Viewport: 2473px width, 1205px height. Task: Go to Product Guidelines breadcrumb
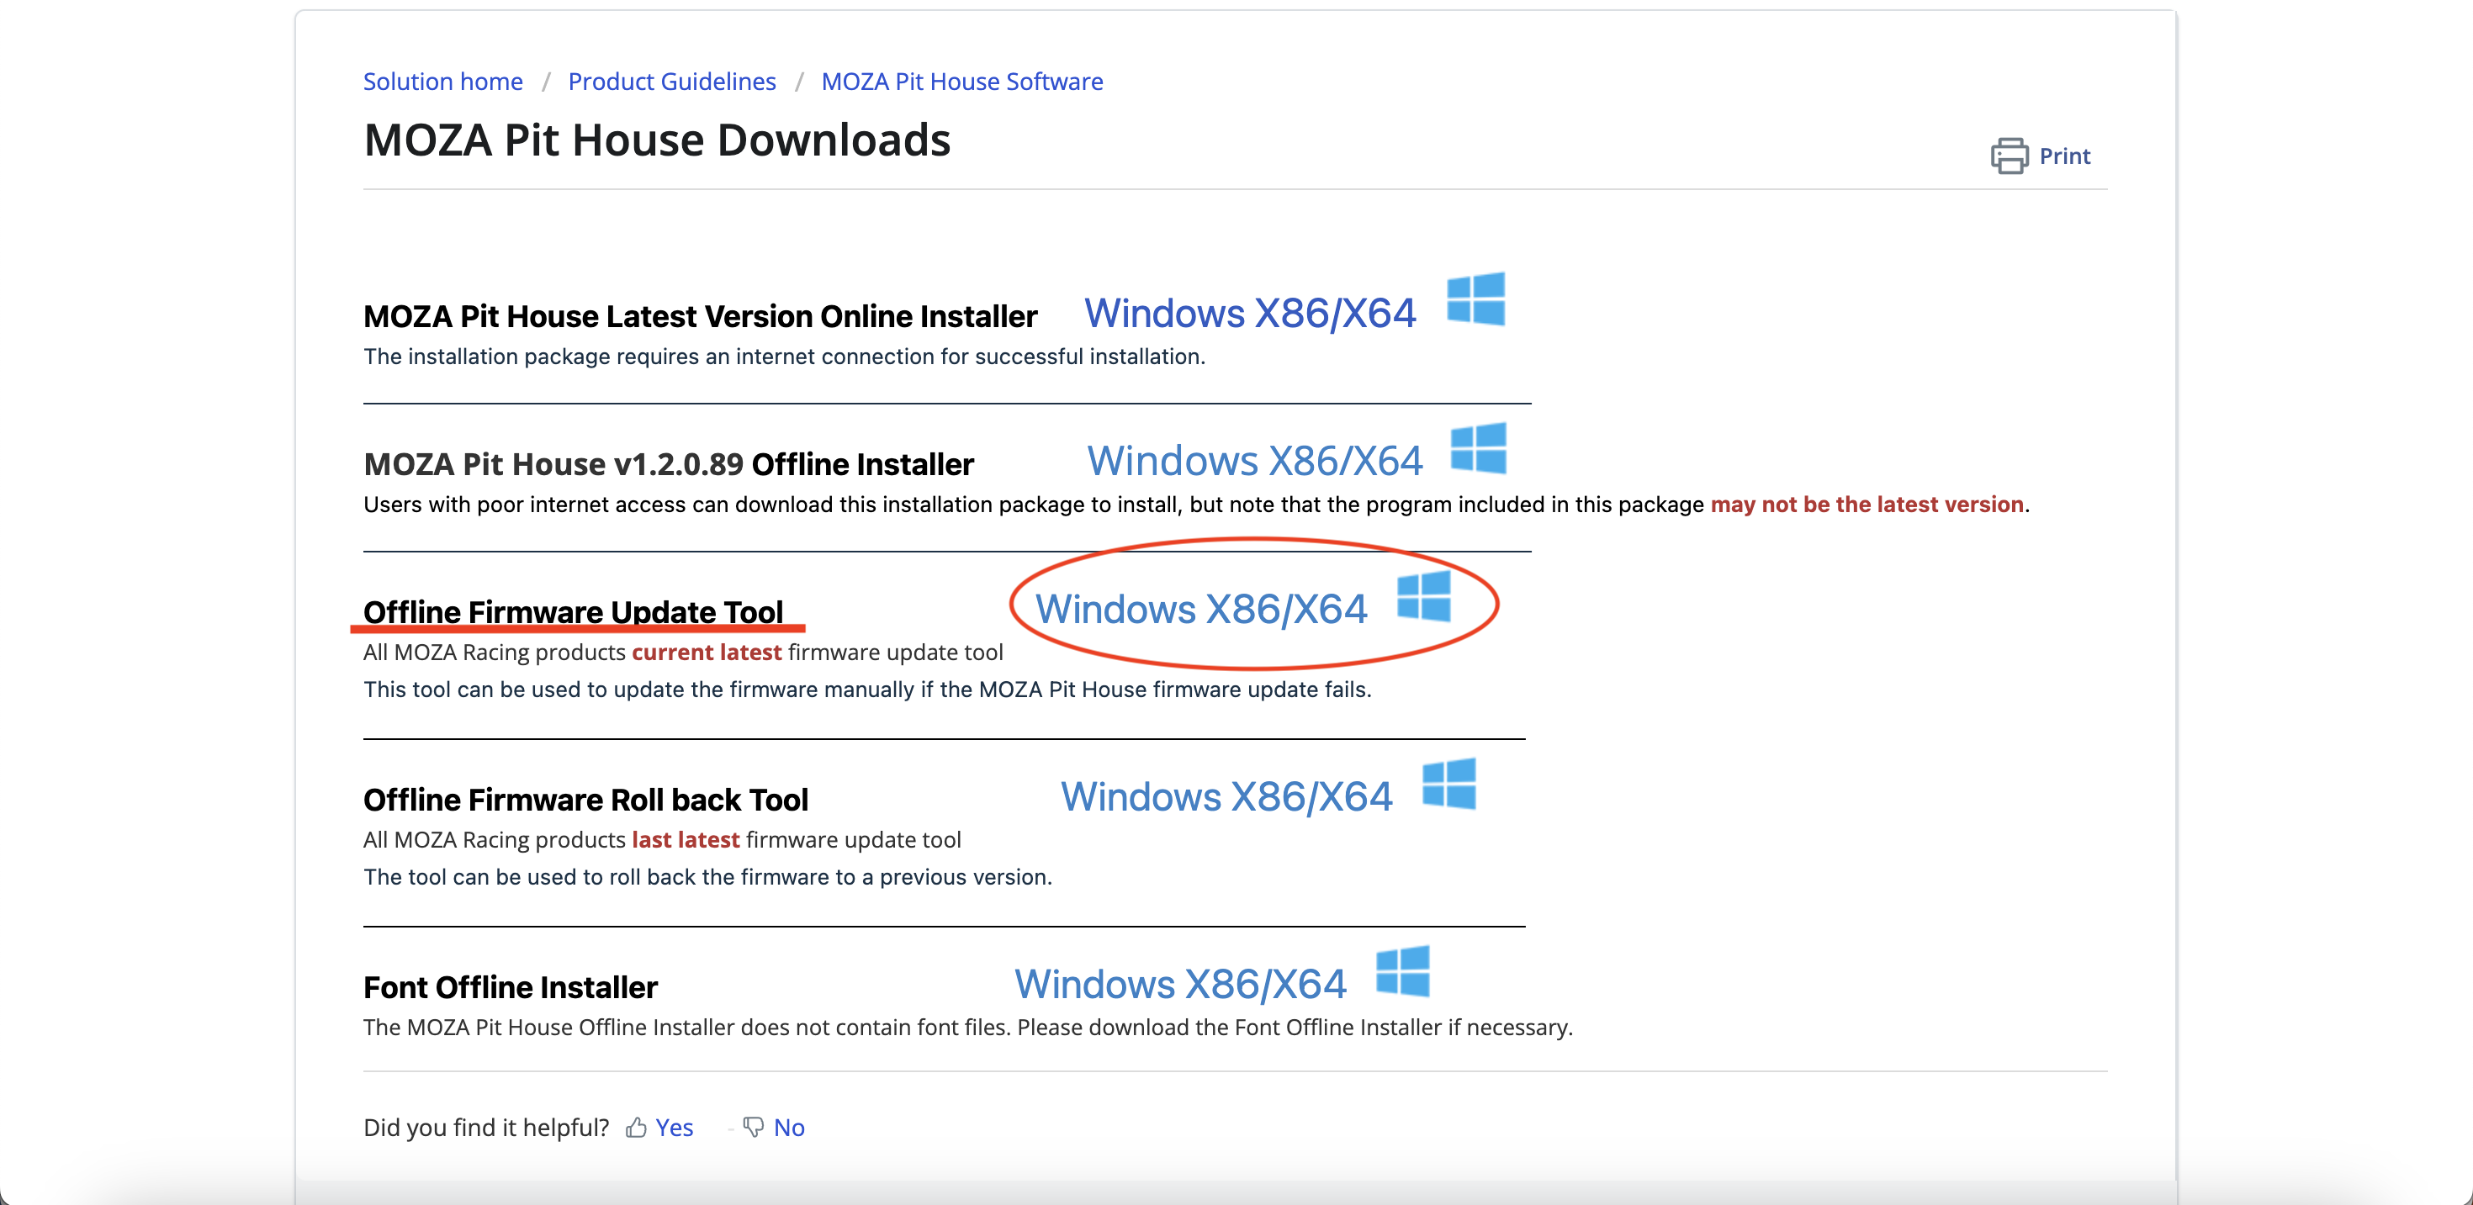click(x=671, y=82)
